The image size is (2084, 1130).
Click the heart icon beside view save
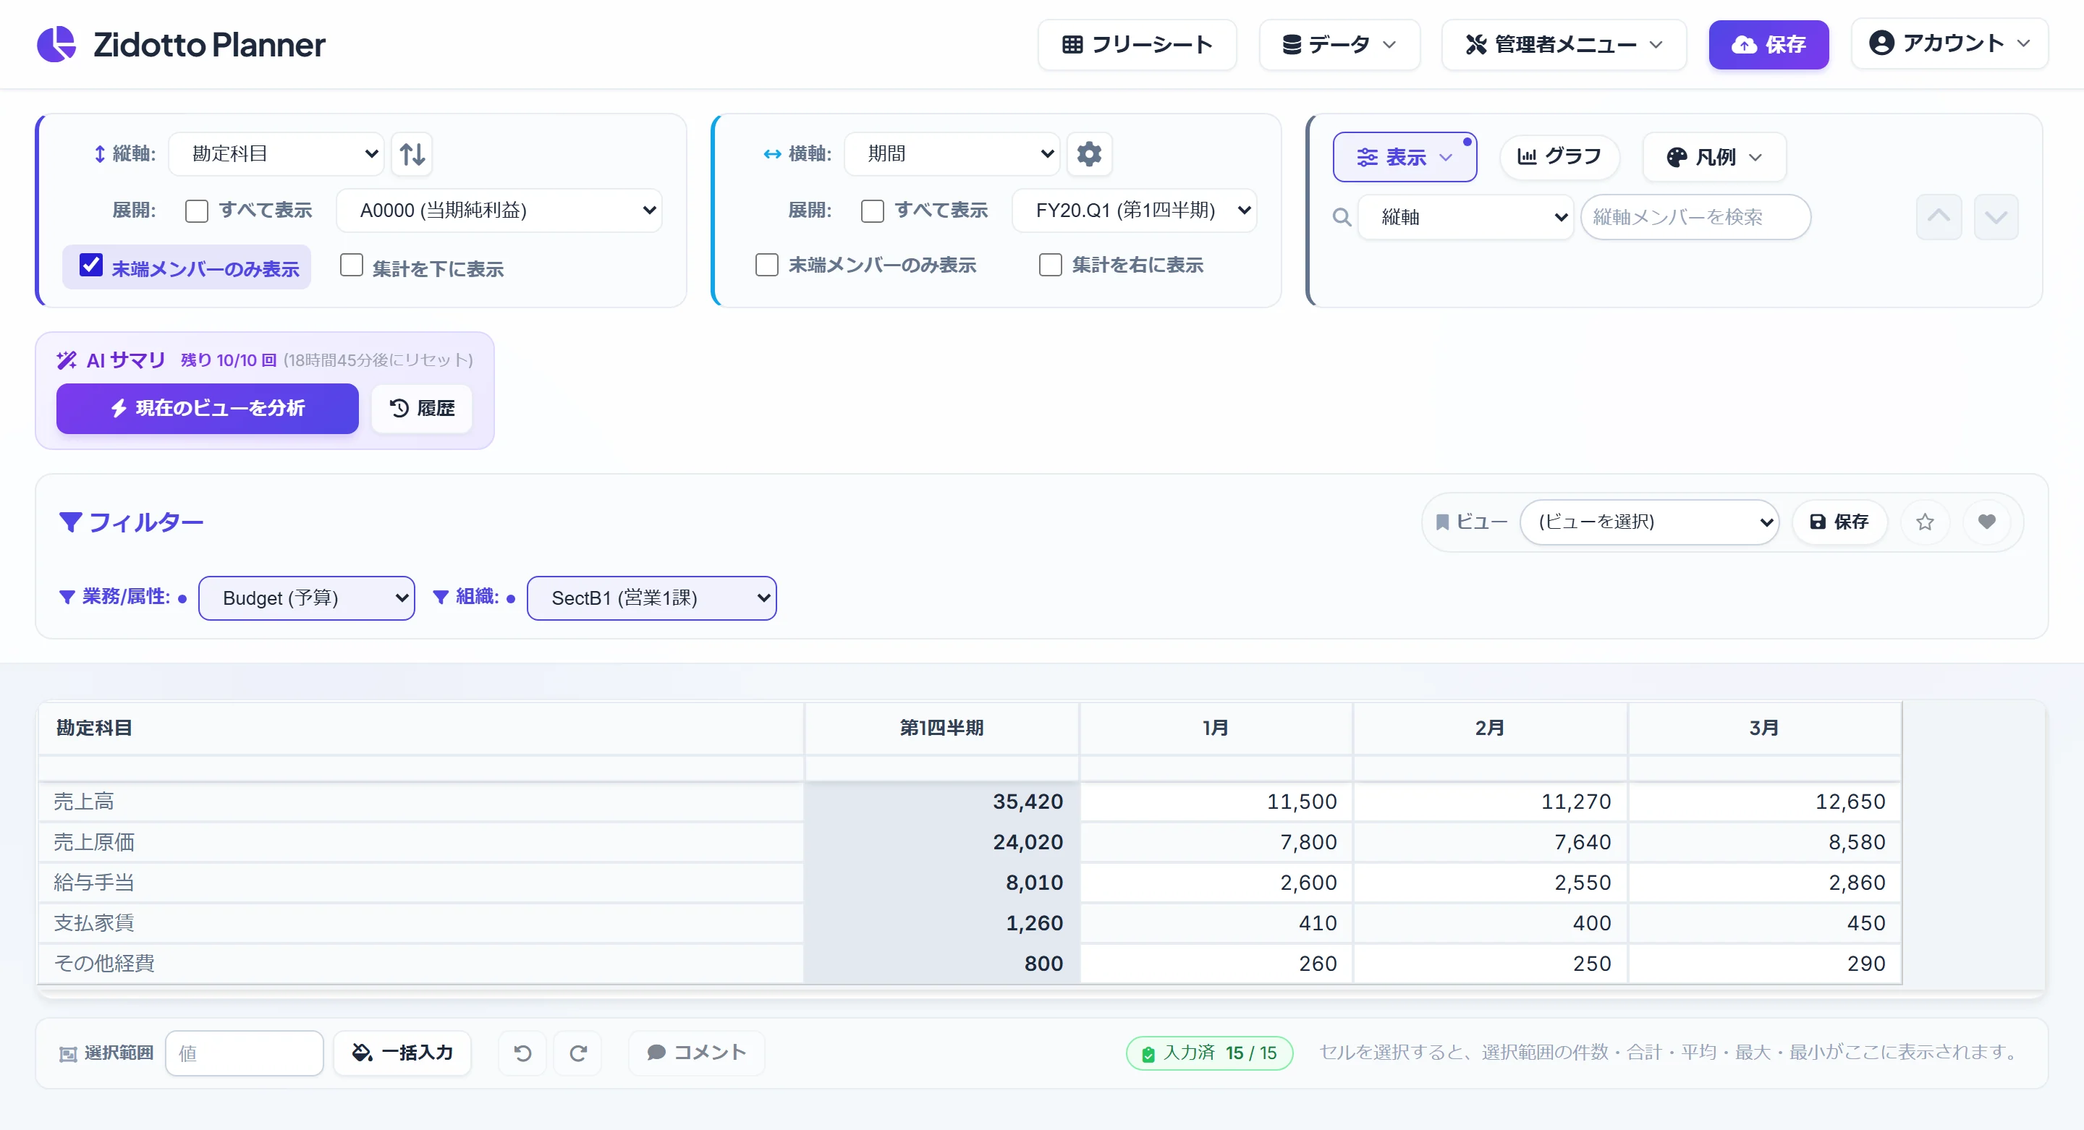tap(1986, 522)
